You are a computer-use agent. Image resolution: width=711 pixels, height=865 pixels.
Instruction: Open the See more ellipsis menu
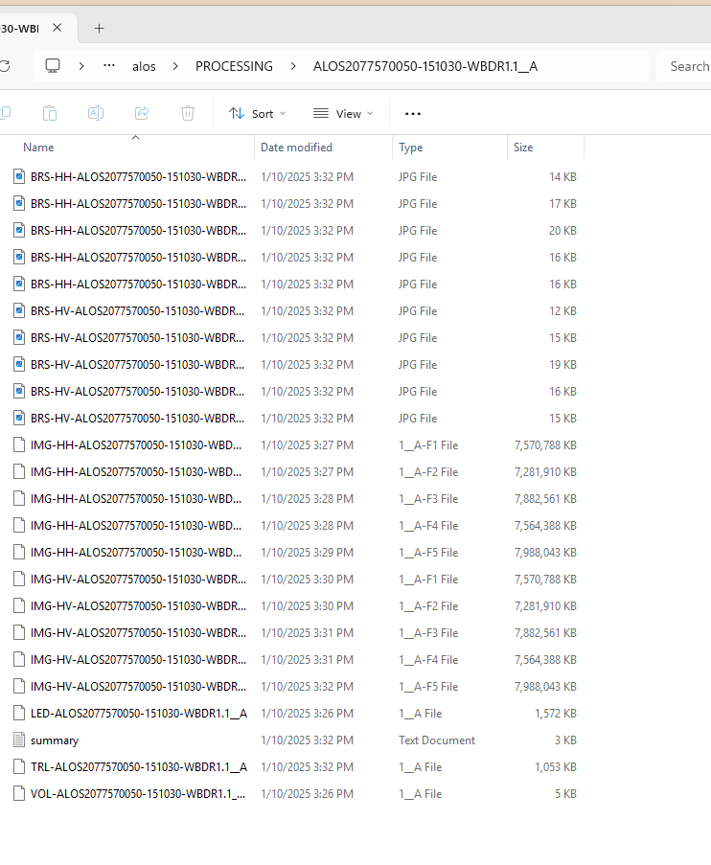[413, 113]
